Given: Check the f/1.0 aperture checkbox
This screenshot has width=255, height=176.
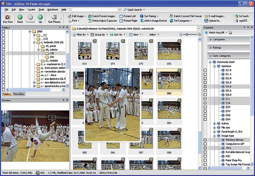Looking at the screenshot, I should (x=205, y=70).
